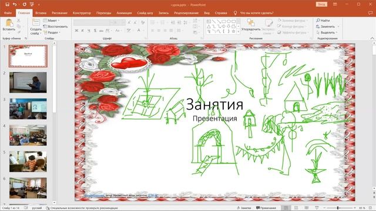Switch to the Рисование tab
The image size is (376, 211).
tap(59, 13)
